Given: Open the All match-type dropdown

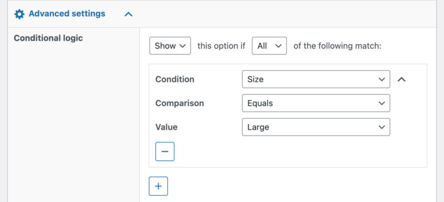Looking at the screenshot, I should [269, 45].
